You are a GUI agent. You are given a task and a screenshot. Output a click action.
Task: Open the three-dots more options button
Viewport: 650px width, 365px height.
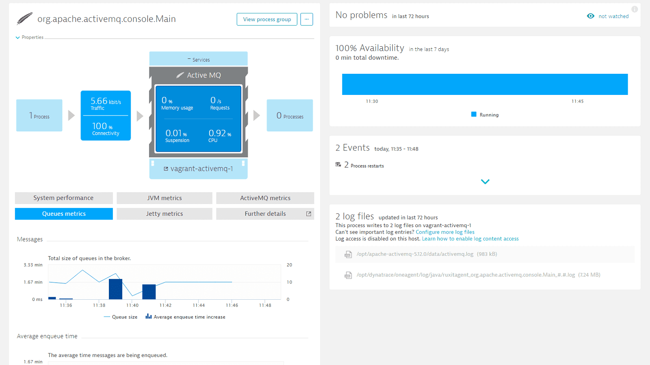coord(307,19)
